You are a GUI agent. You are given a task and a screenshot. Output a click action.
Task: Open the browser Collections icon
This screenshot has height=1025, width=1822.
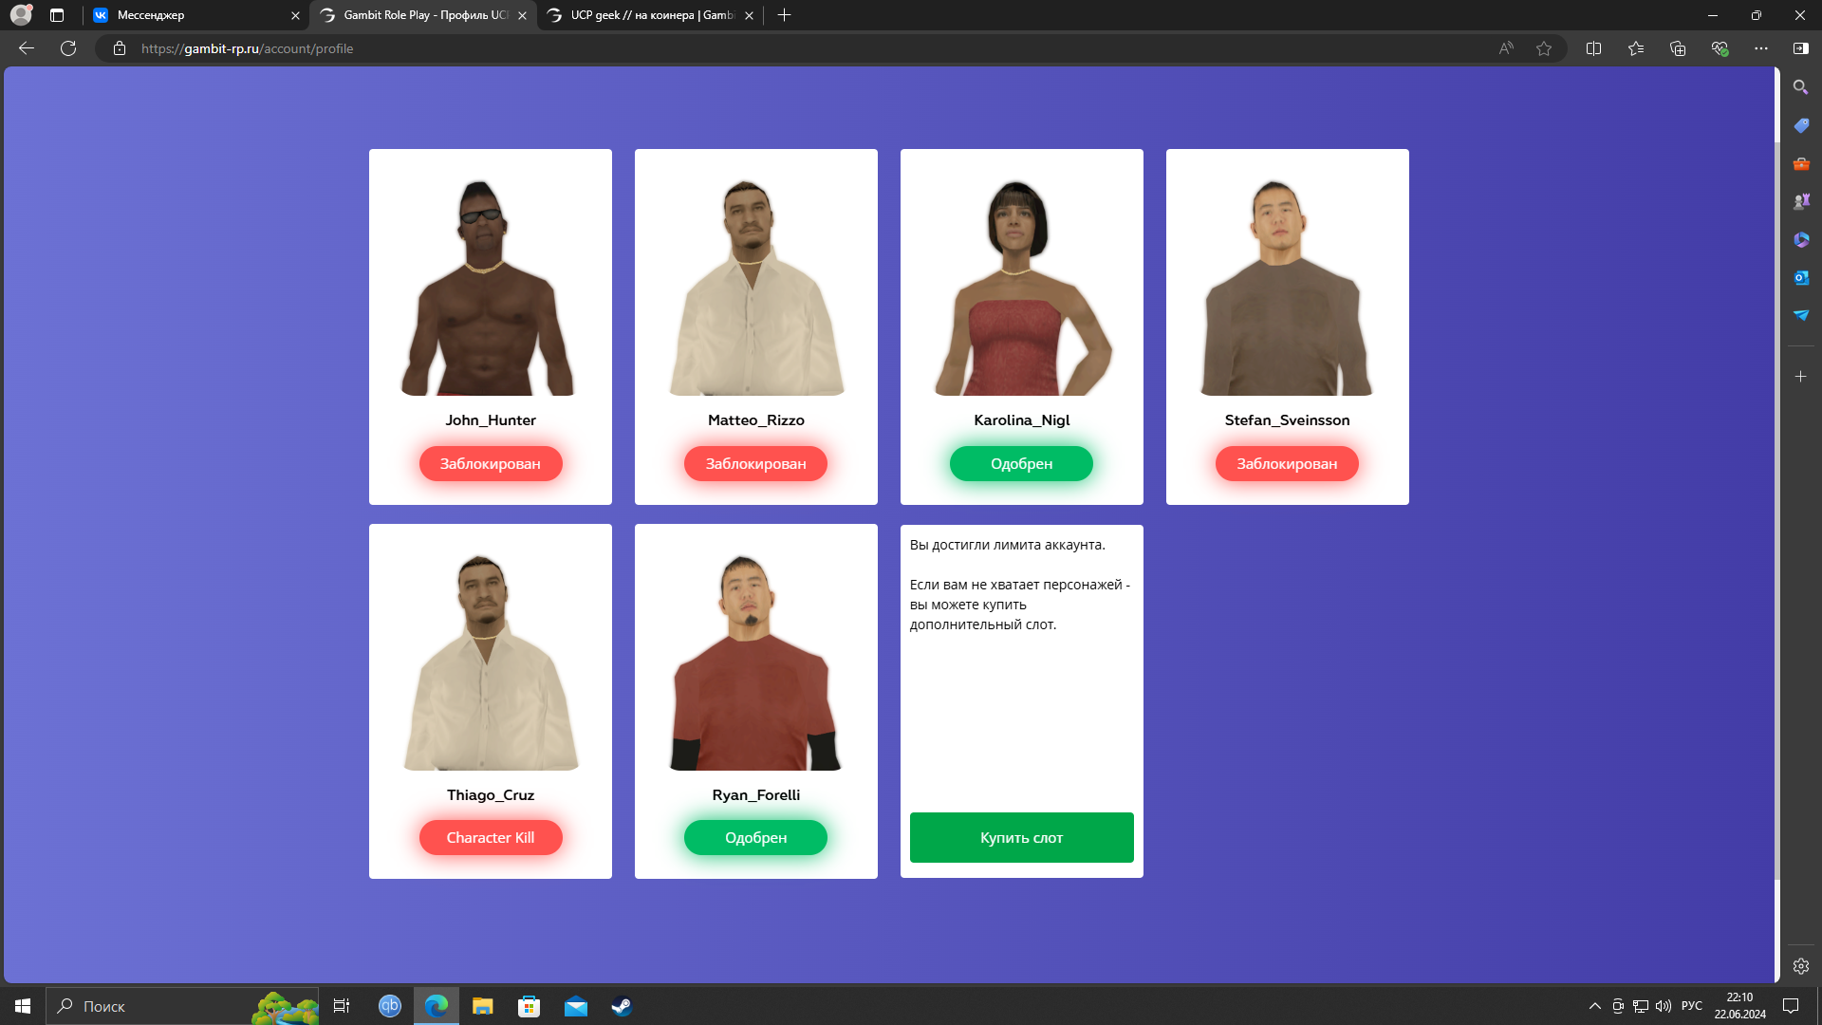click(x=1677, y=48)
